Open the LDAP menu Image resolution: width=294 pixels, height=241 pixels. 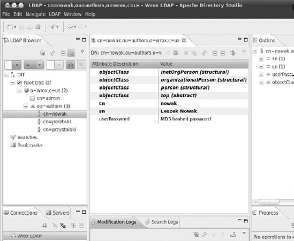pyautogui.click(x=55, y=14)
